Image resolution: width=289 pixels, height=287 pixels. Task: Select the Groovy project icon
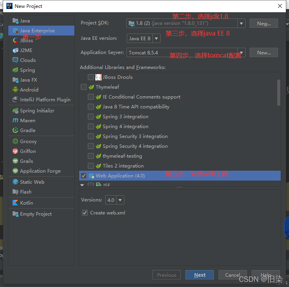coord(15,142)
